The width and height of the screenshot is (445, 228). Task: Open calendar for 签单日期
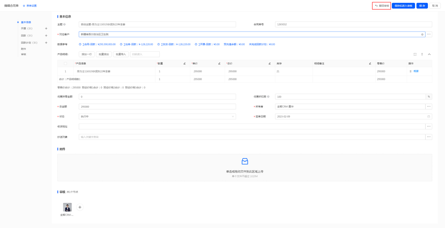click(x=429, y=117)
